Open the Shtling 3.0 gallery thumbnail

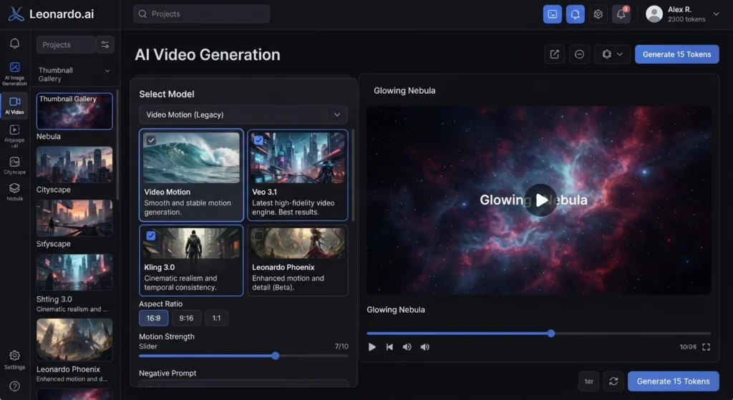point(74,272)
